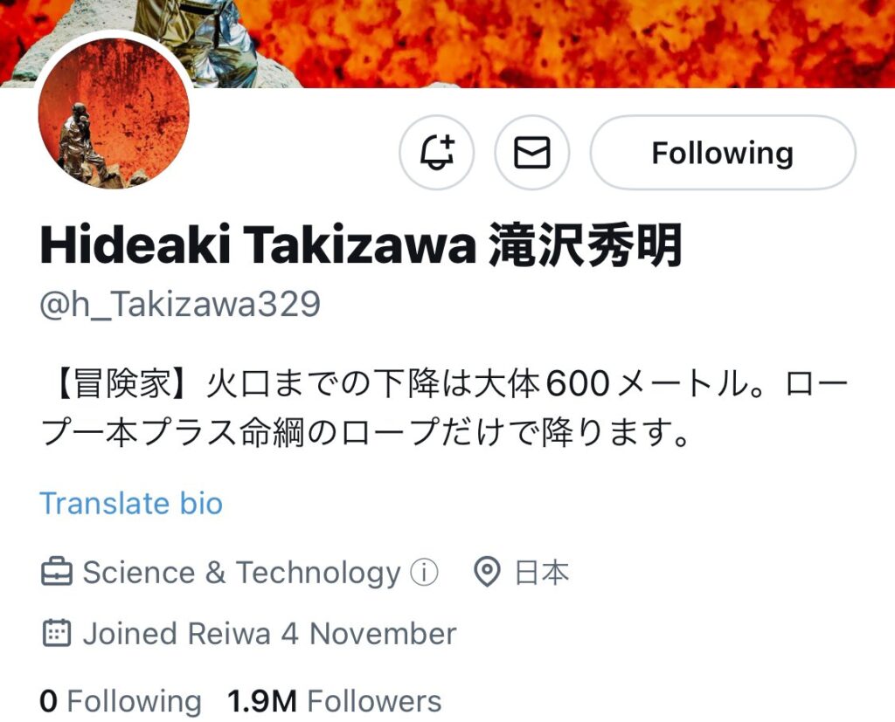Click the Japanese bio description text

click(x=445, y=408)
